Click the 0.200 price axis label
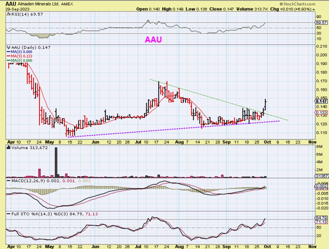This screenshot has height=249, width=329. [321, 55]
